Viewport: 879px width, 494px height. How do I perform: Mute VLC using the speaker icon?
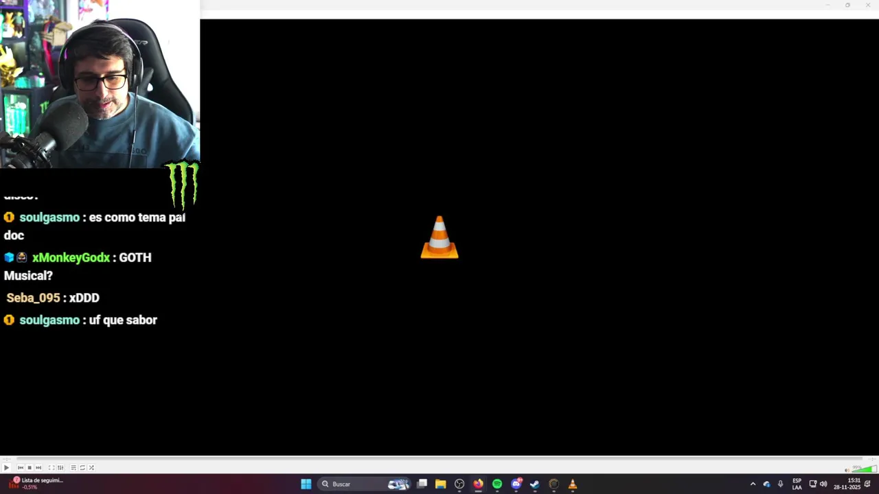[x=847, y=470]
